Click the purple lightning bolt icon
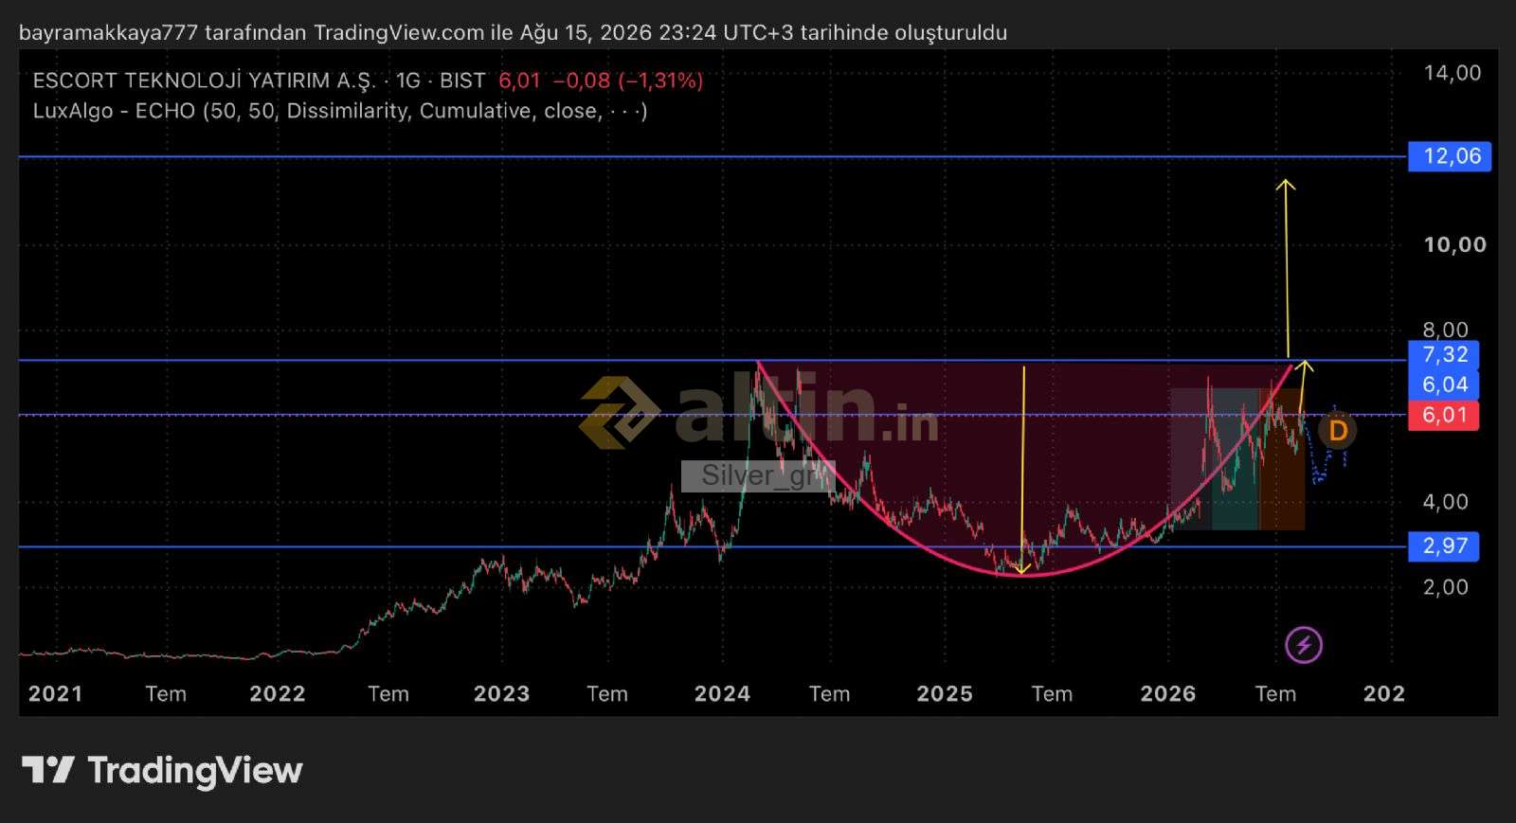 pyautogui.click(x=1304, y=645)
